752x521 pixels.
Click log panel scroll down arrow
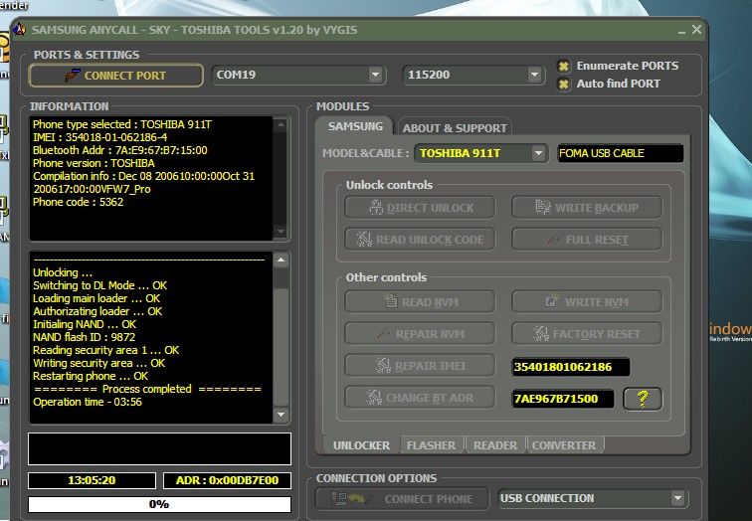[x=282, y=415]
